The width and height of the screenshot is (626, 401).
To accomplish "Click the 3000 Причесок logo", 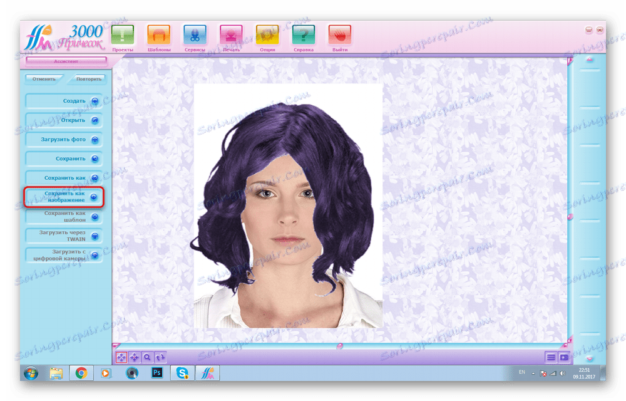I will point(64,37).
